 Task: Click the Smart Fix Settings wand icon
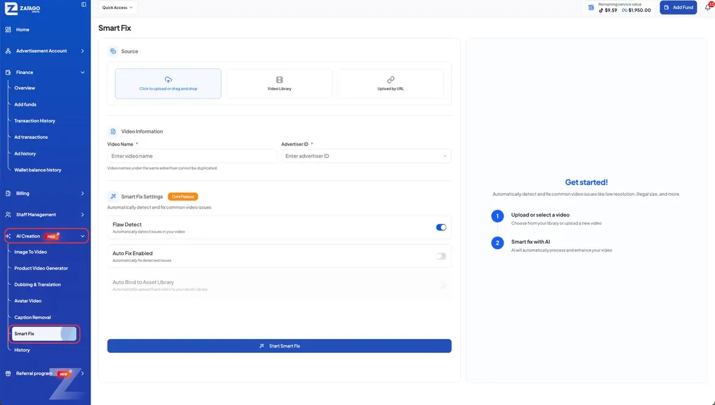113,196
